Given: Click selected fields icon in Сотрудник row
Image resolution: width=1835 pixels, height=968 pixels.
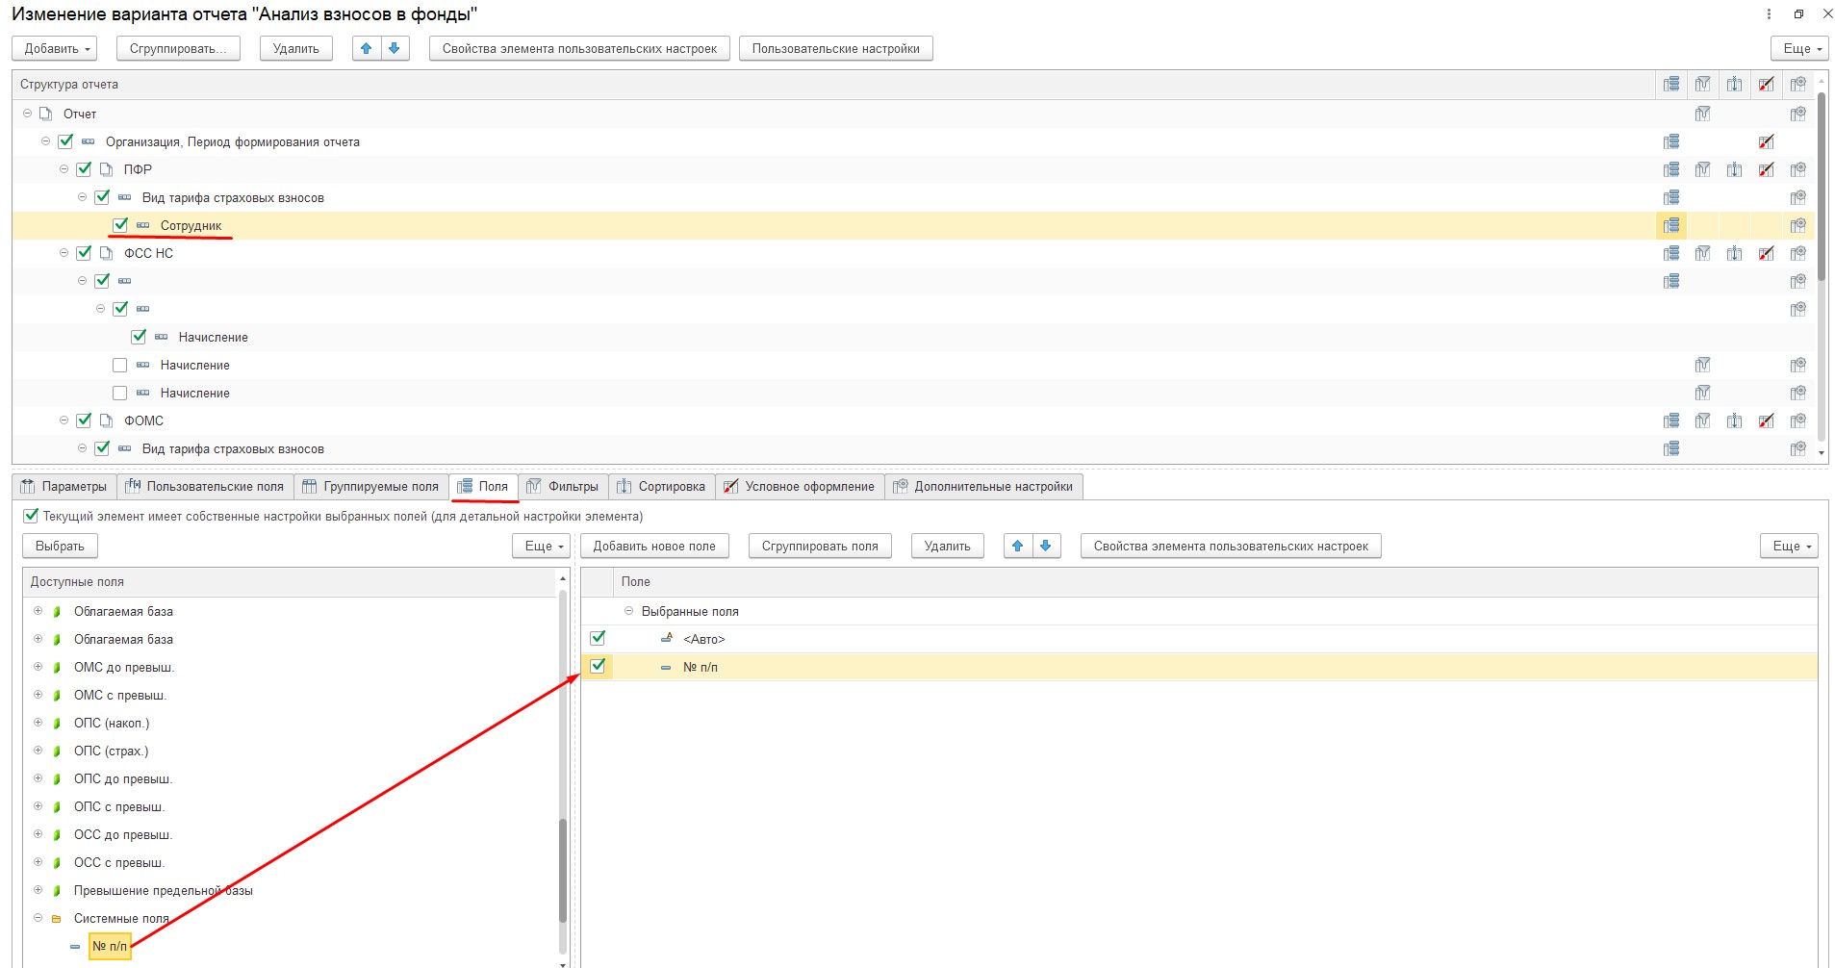Looking at the screenshot, I should (x=1671, y=225).
